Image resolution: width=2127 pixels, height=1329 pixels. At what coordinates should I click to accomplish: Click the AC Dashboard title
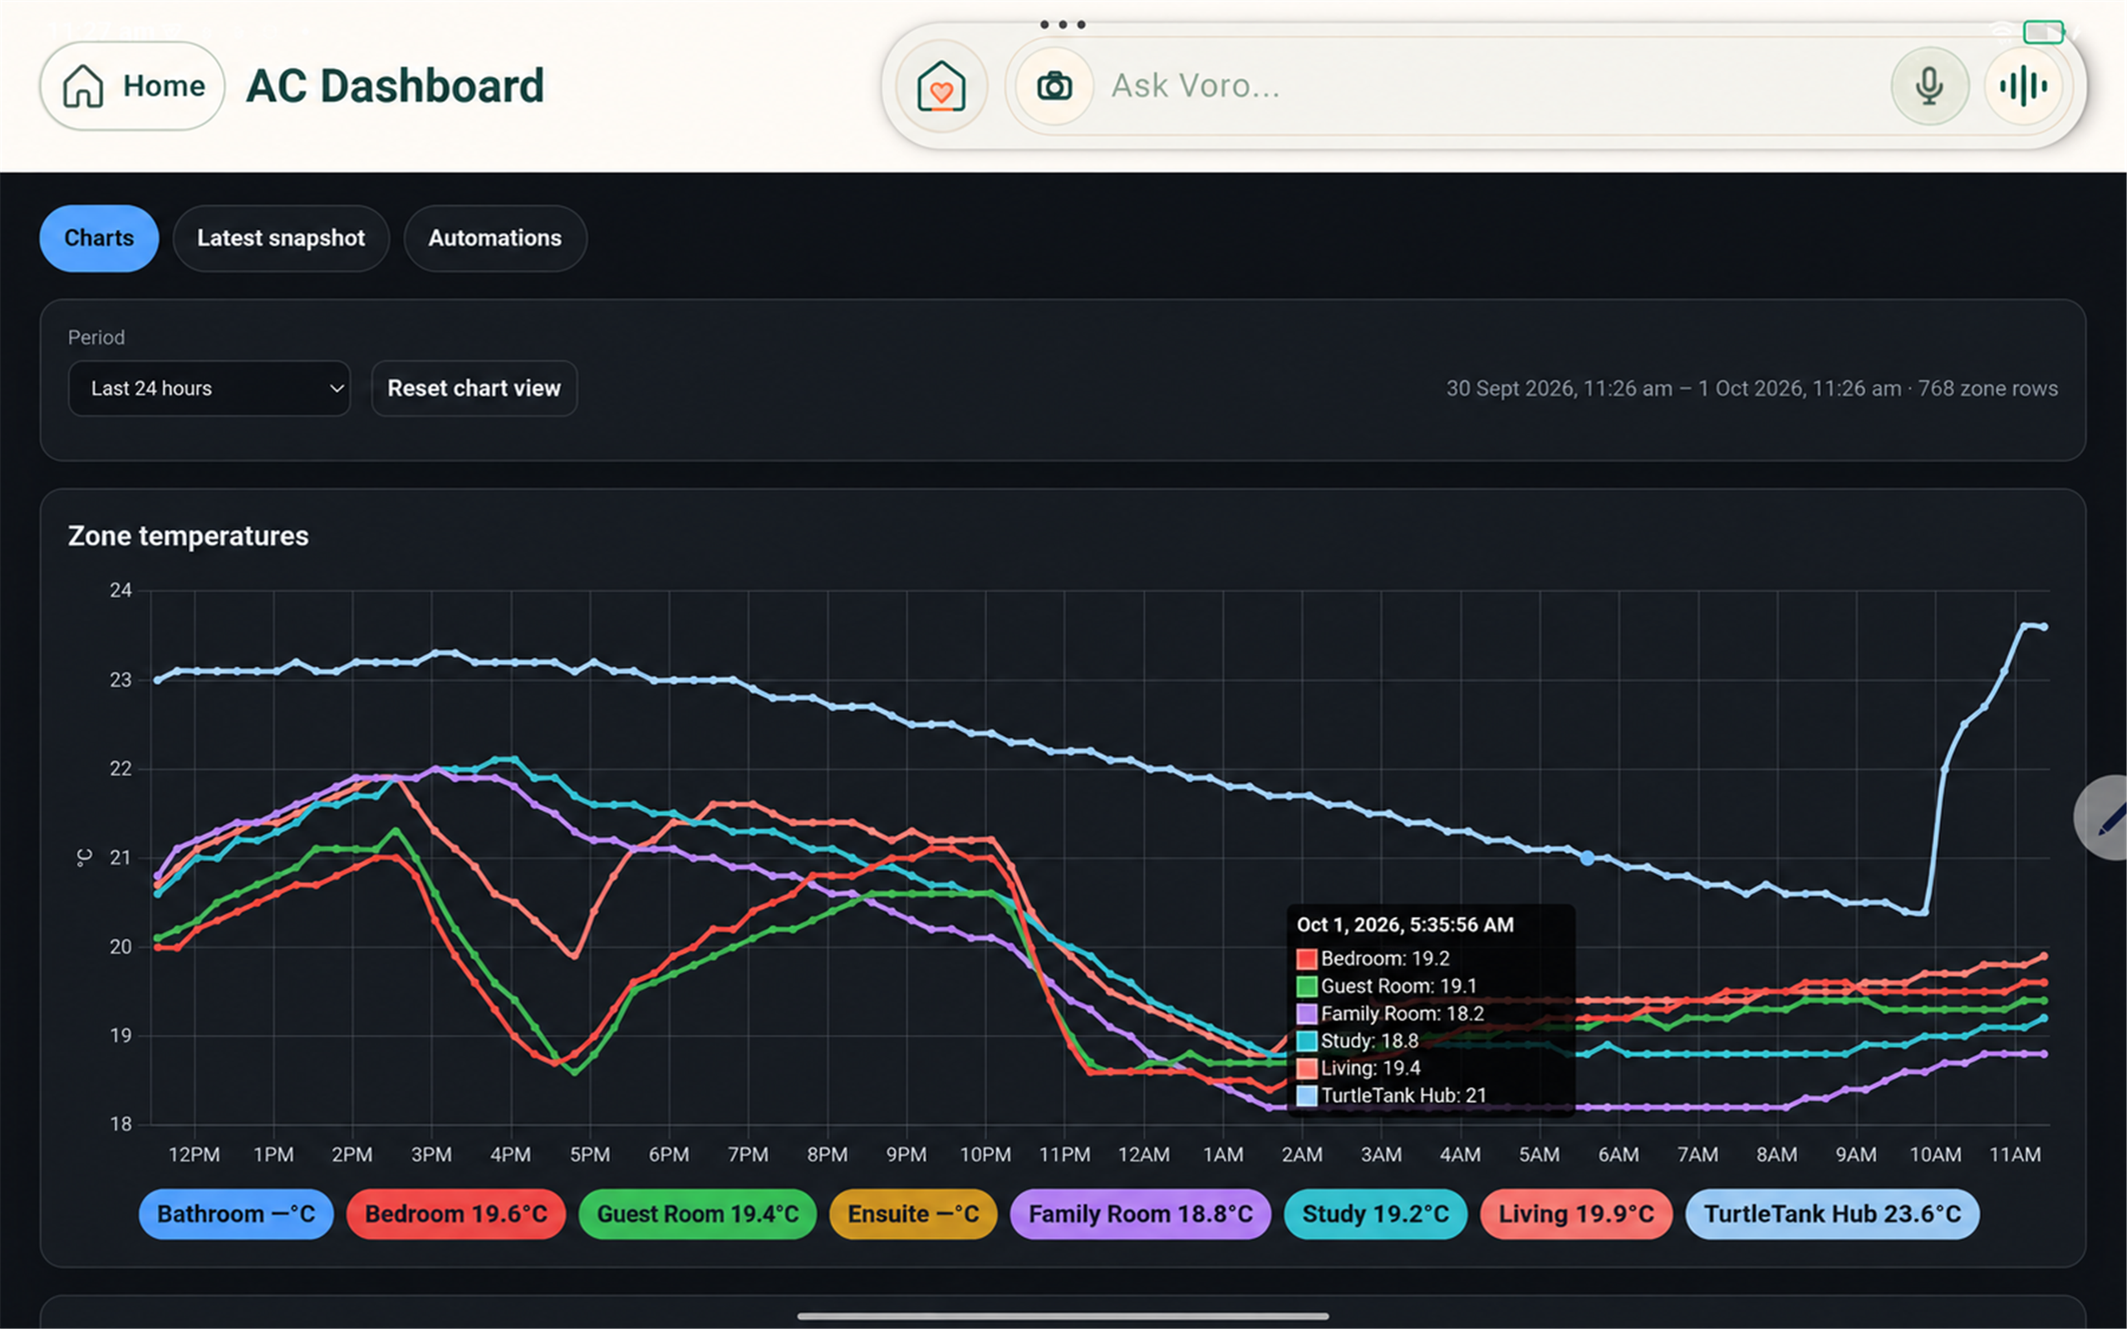395,86
